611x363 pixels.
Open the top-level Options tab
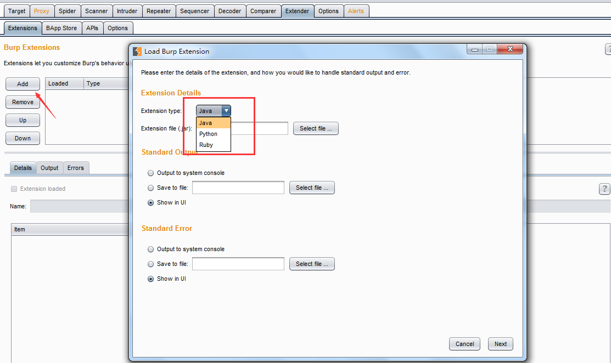328,11
